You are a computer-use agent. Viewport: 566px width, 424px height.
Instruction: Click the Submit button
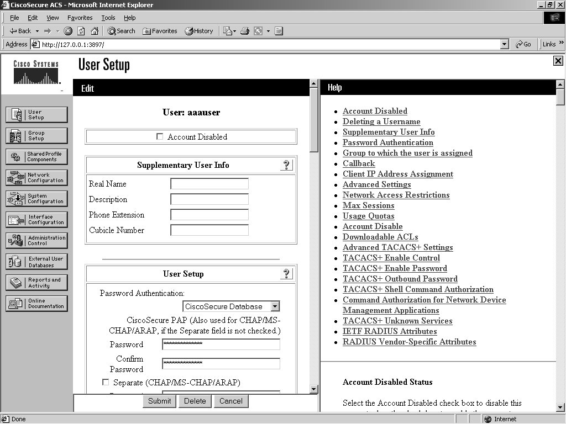coord(160,401)
